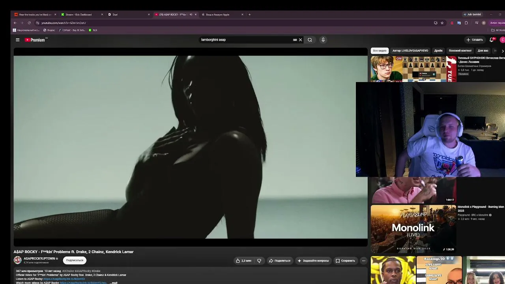Click the "Сохранить" save button

tap(345, 261)
